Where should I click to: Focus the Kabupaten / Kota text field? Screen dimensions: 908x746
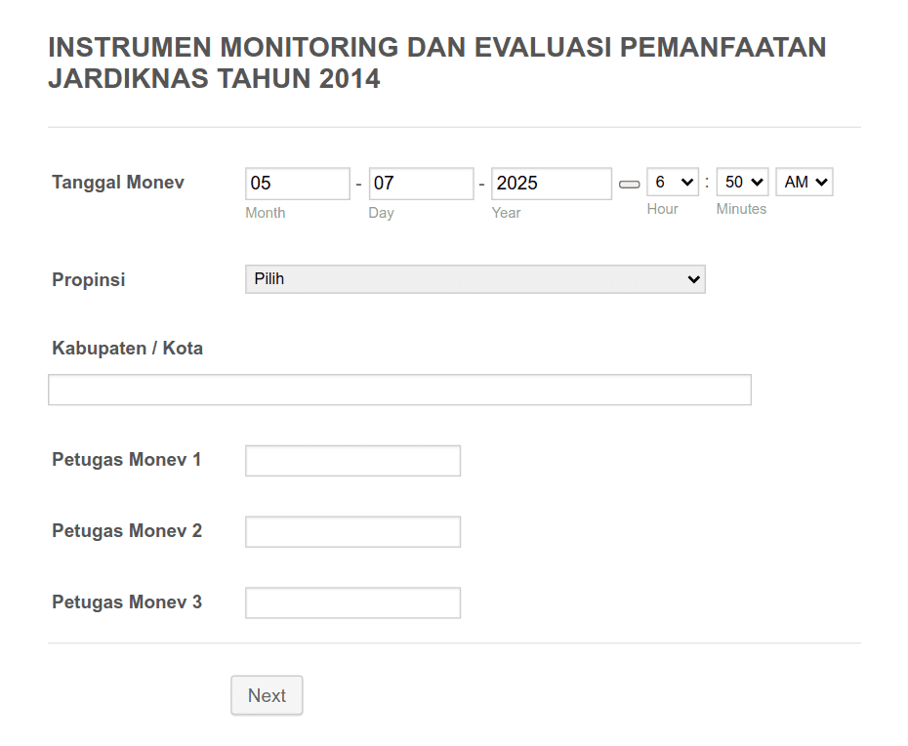click(x=399, y=389)
